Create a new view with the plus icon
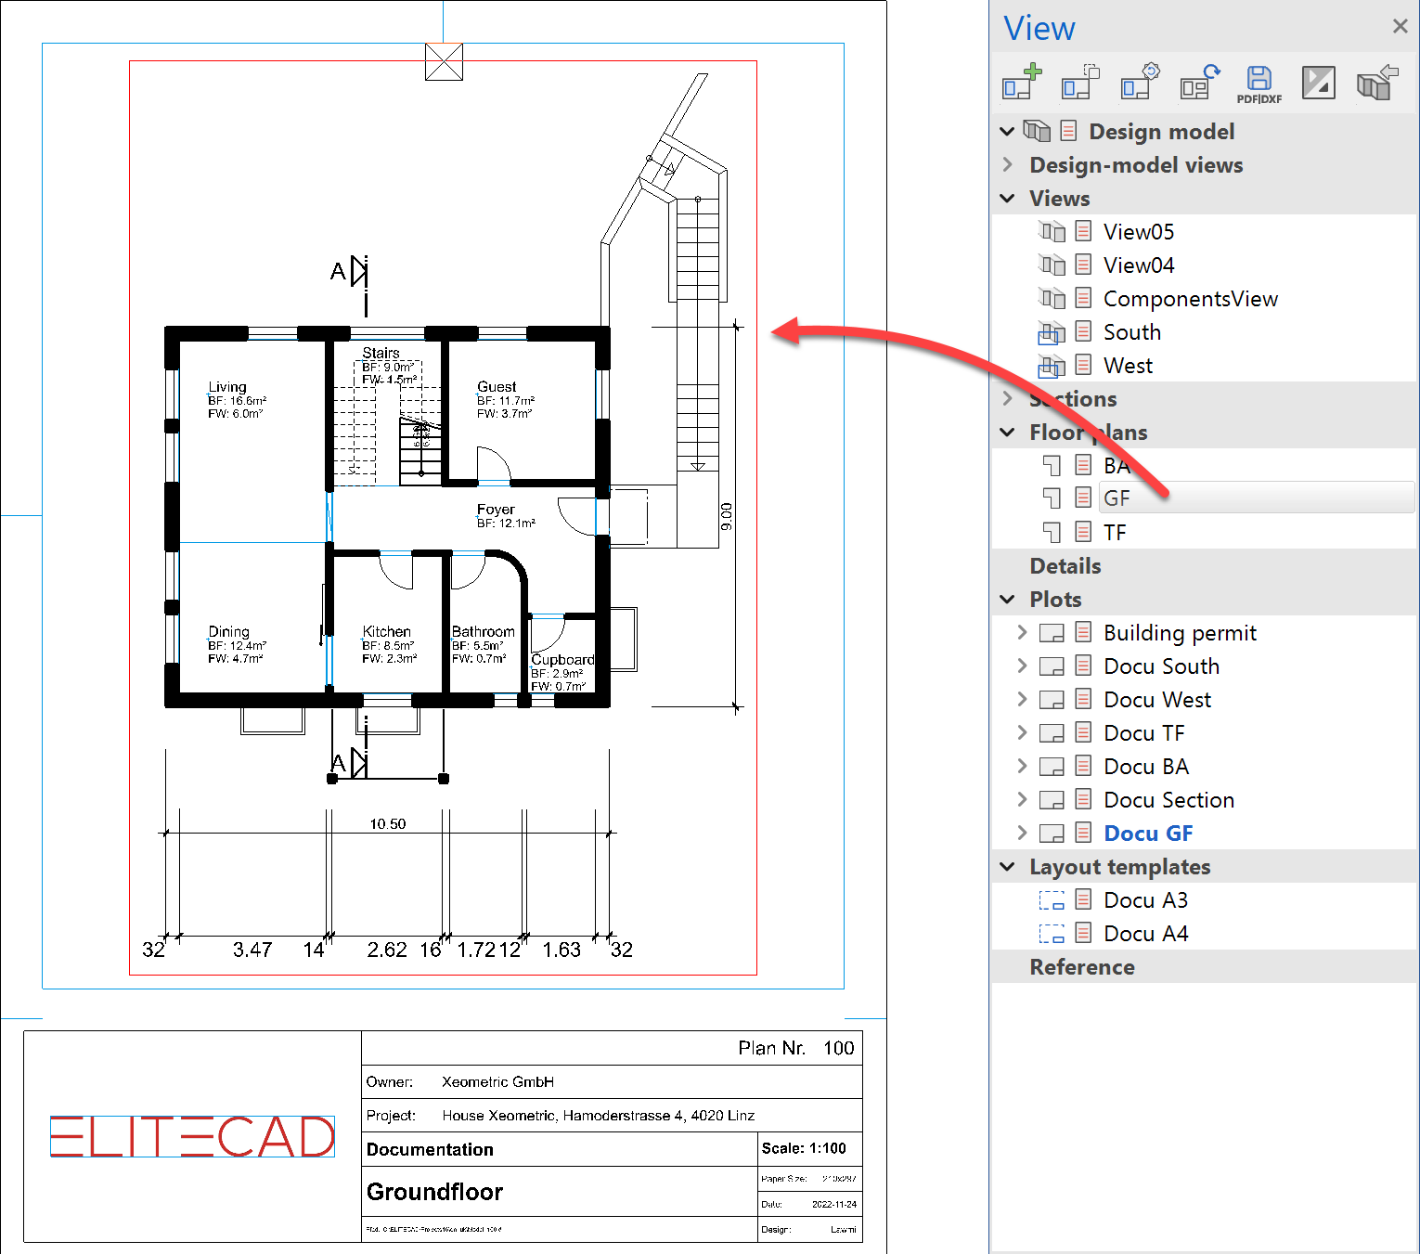This screenshot has height=1254, width=1420. [x=1020, y=82]
